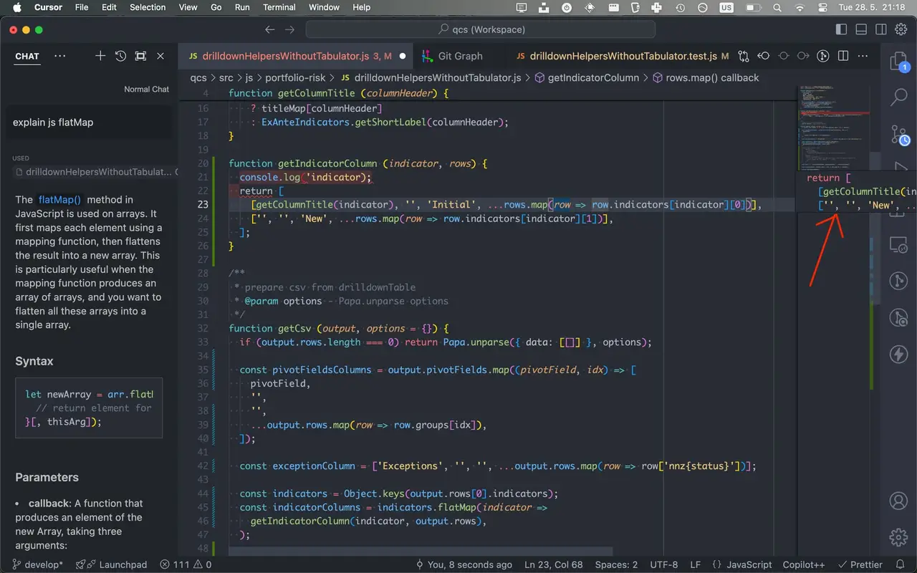Open Cursor app menu
Screen dimensions: 917x573
48,7
